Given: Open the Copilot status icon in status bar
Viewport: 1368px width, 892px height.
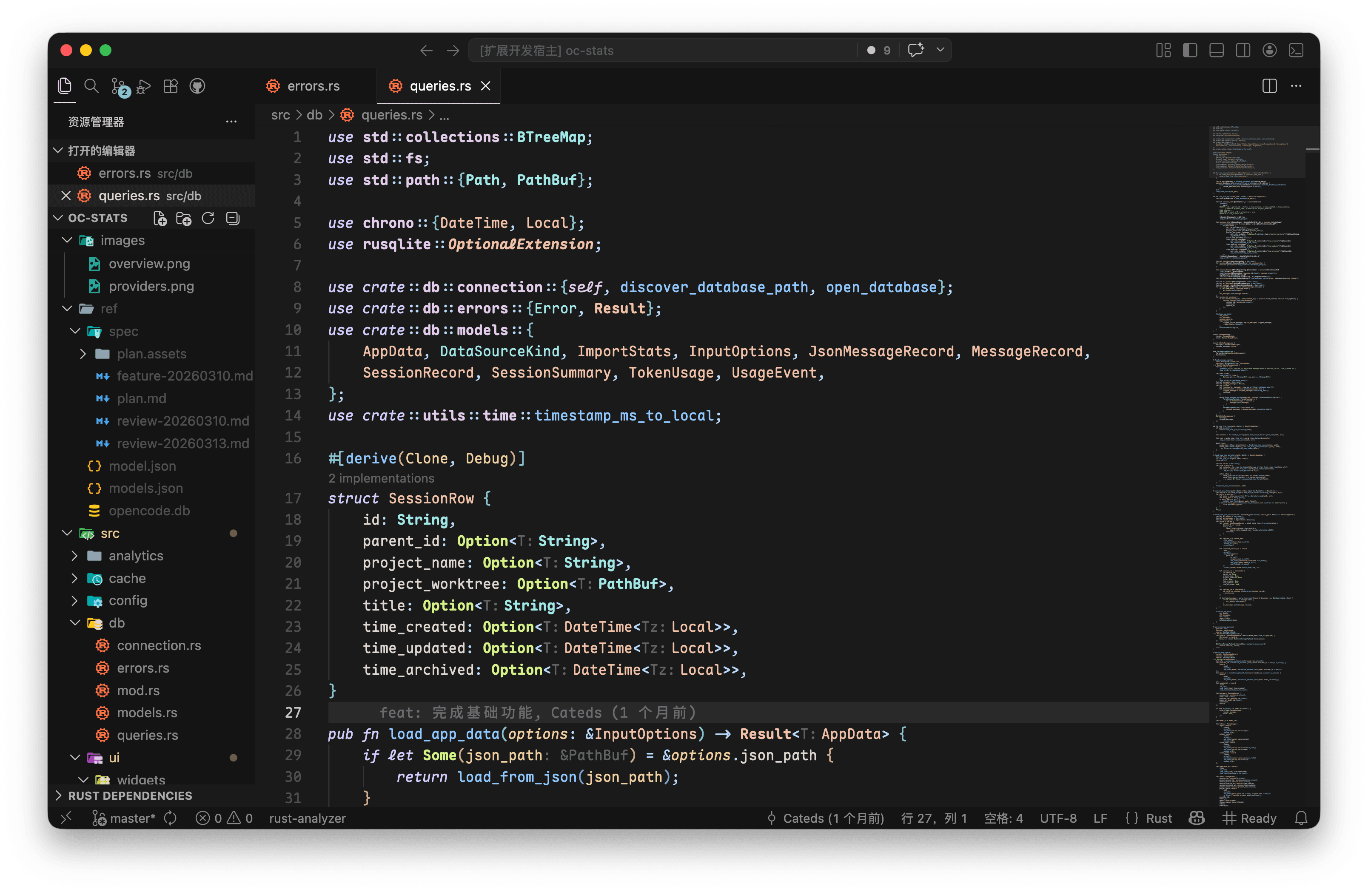Looking at the screenshot, I should (x=1197, y=818).
